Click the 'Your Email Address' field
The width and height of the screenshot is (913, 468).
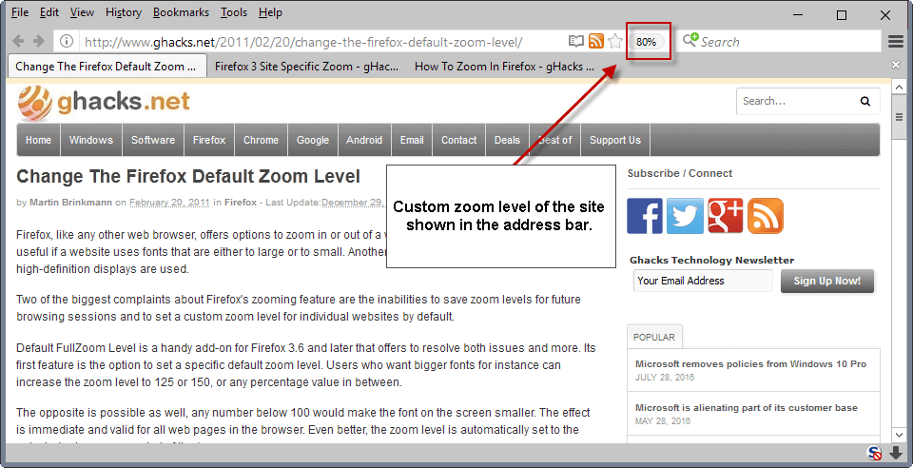(703, 281)
